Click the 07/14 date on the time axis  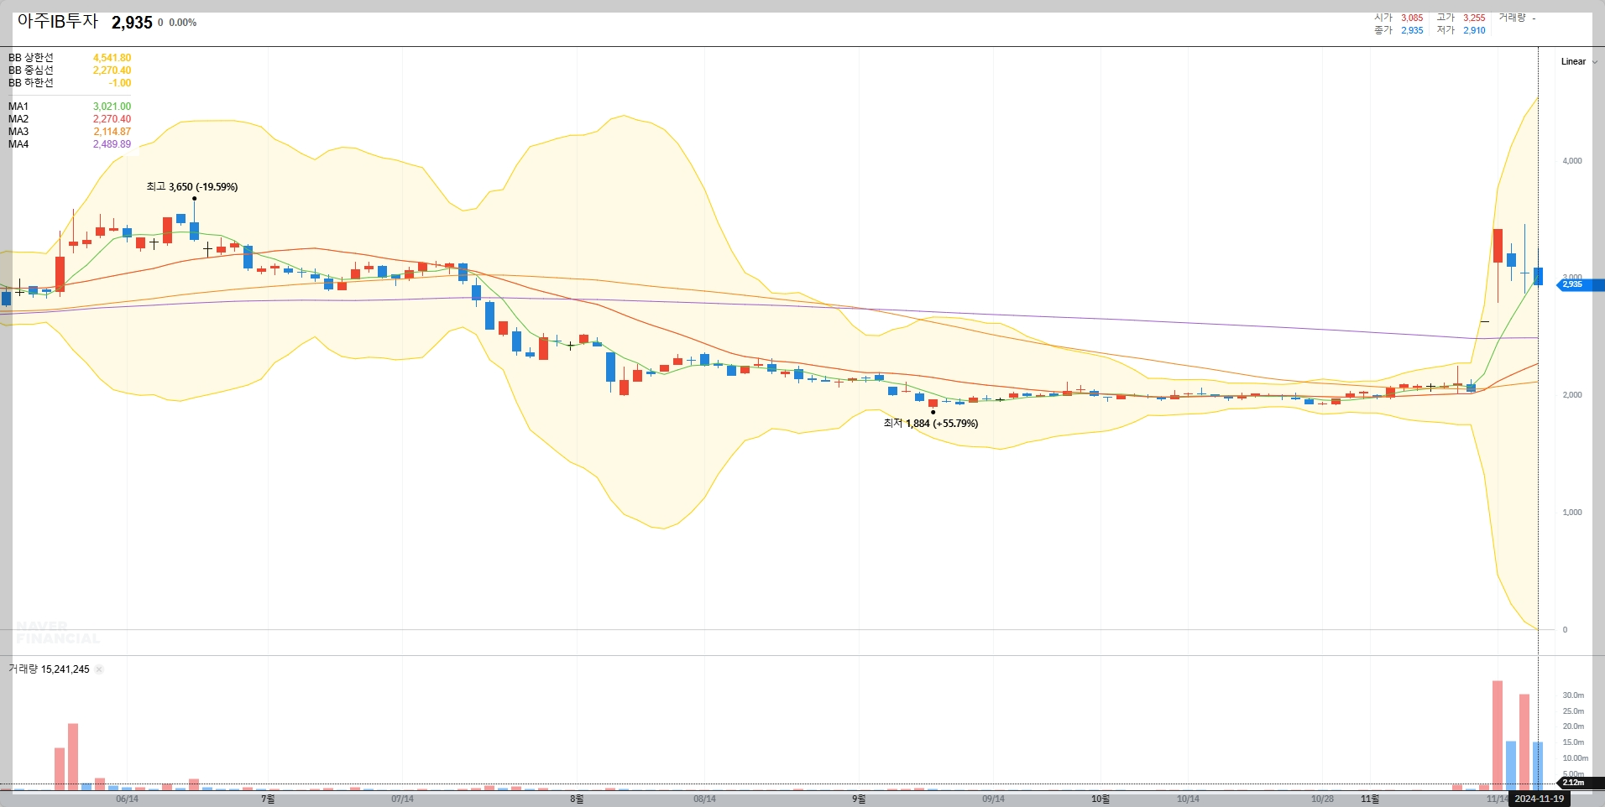pyautogui.click(x=402, y=799)
